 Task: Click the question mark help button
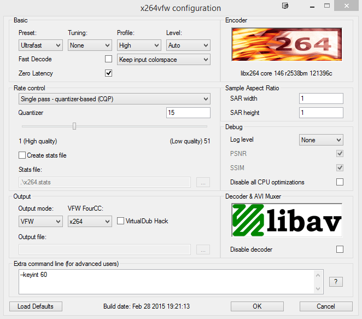click(336, 282)
